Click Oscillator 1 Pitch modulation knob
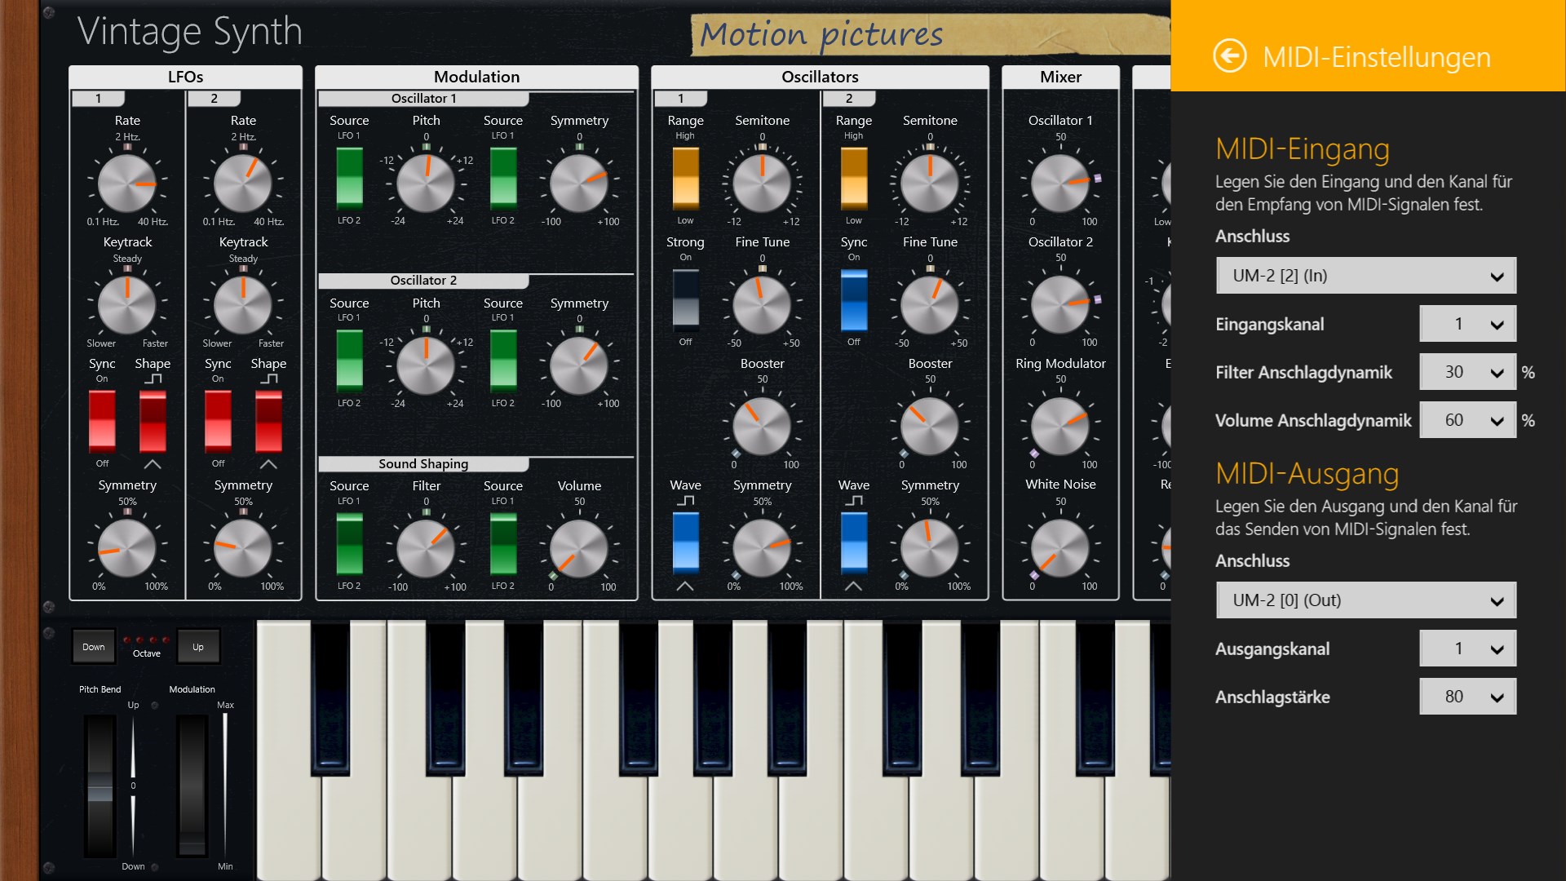1566x881 pixels. [x=426, y=184]
